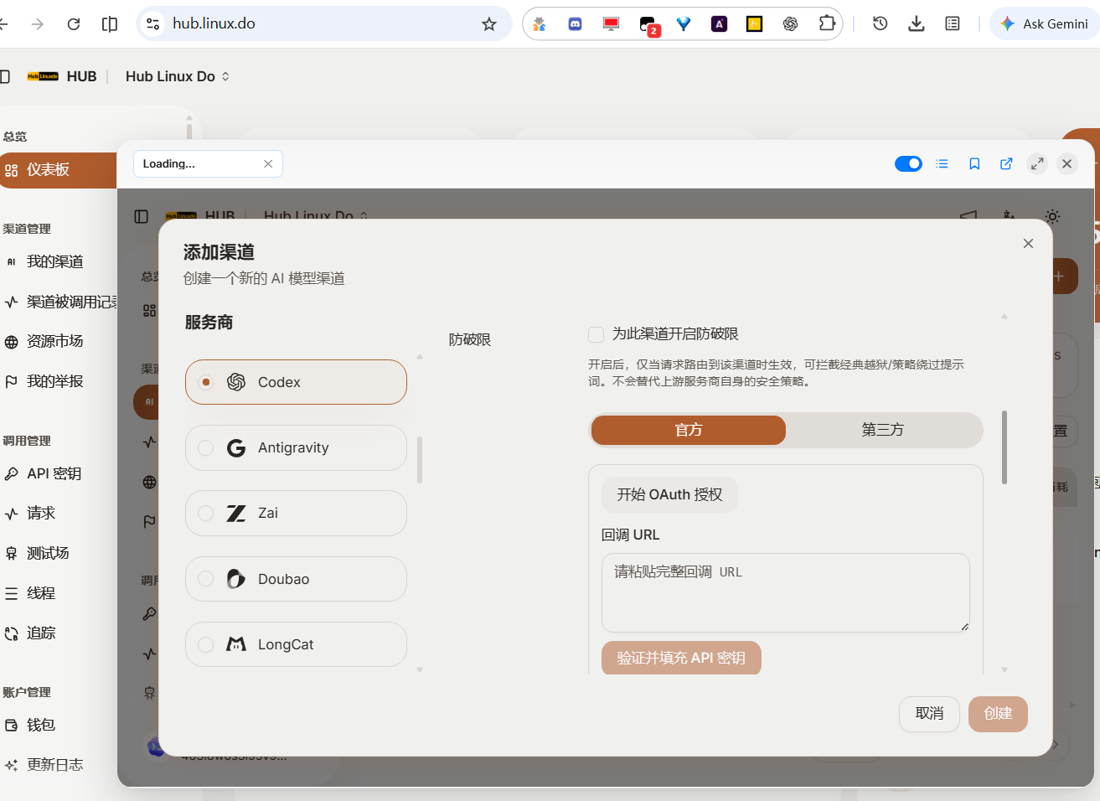
Task: Select the Antigravity provider radio
Action: tap(206, 447)
